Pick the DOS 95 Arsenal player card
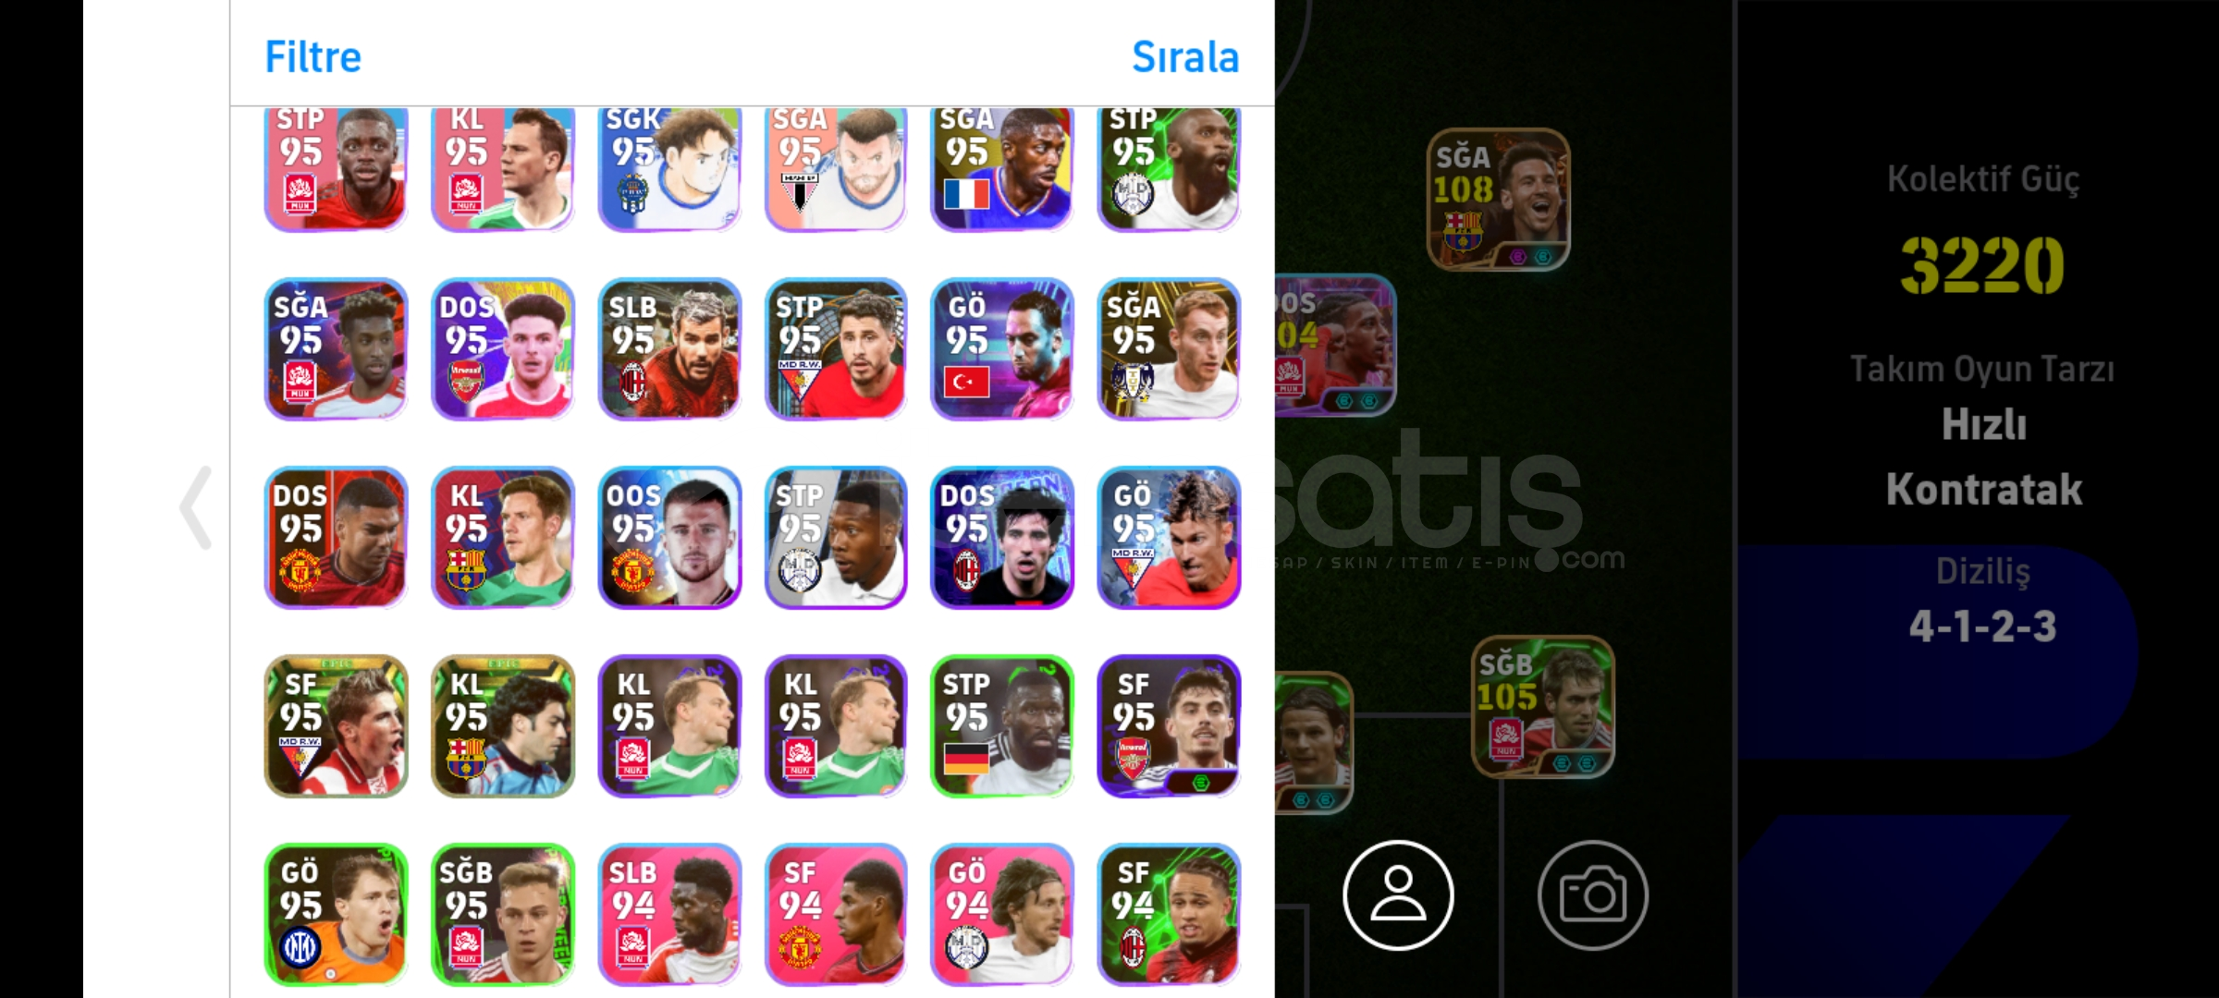The width and height of the screenshot is (2219, 998). click(503, 349)
